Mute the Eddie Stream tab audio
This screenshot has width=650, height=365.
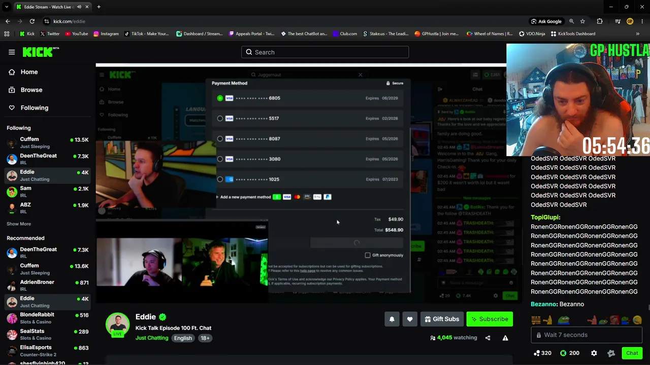(79, 7)
